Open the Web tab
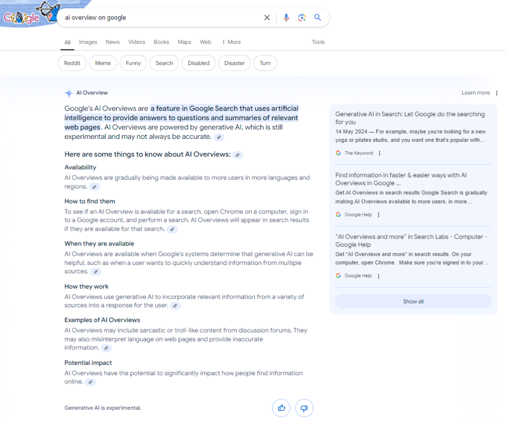This screenshot has width=506, height=423. pyautogui.click(x=206, y=42)
